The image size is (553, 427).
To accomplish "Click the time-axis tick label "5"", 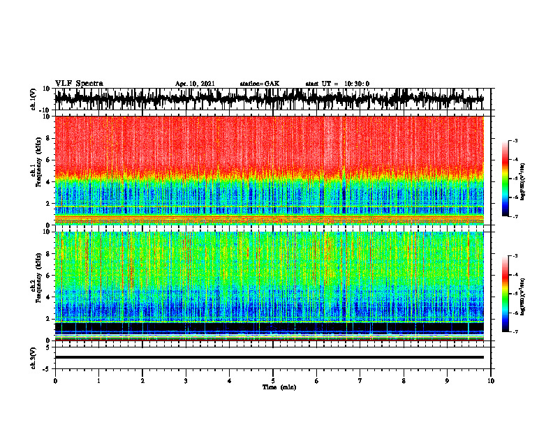I will [273, 381].
